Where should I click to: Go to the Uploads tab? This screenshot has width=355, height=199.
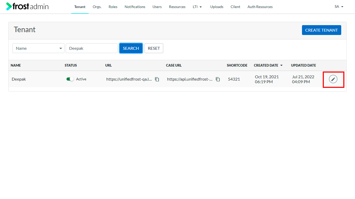point(217,7)
